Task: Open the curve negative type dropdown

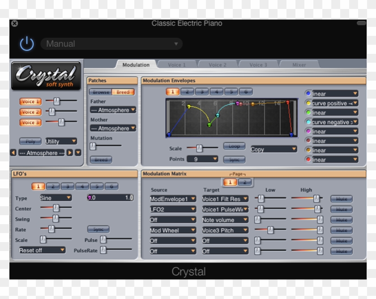Action: pos(335,122)
